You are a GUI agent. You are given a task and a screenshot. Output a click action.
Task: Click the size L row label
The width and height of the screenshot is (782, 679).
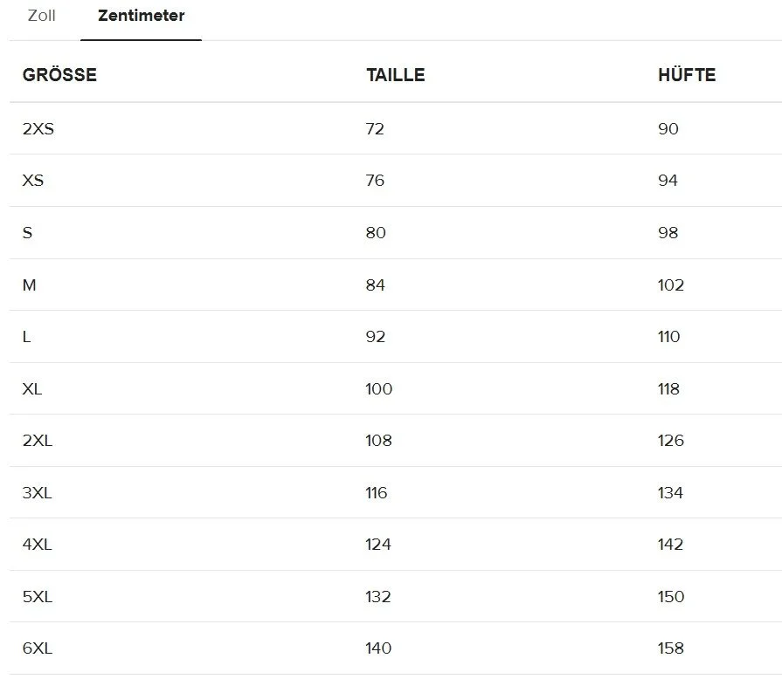tap(27, 337)
